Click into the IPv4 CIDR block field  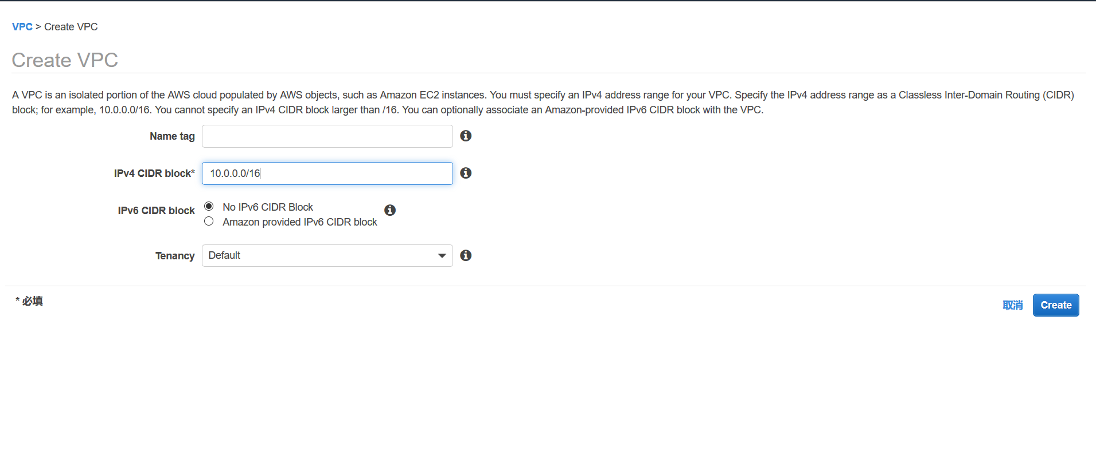click(x=327, y=173)
